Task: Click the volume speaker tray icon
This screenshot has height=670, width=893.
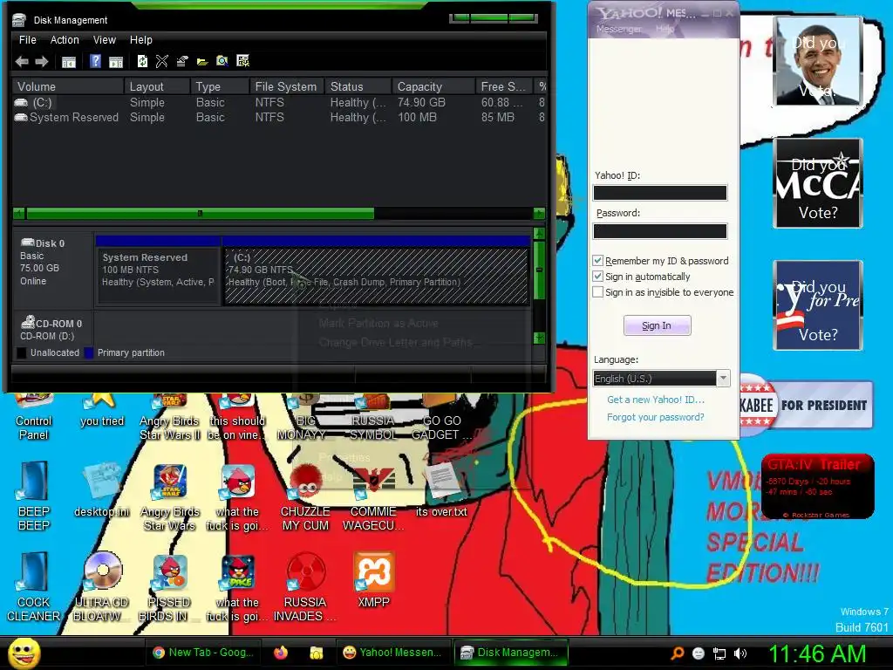Action: tap(740, 653)
